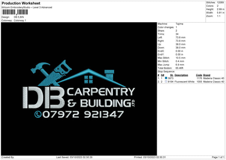Image resolution: width=226 pixels, height=160 pixels.
Task: Click the Min Stitch value 0.4 mm
Action: 180,61
